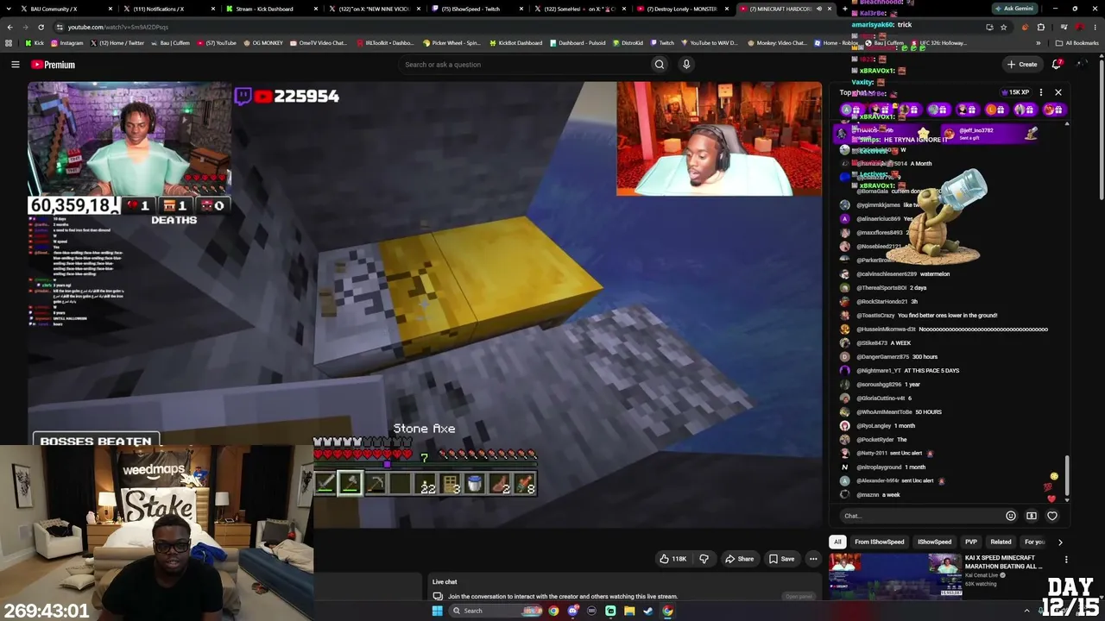Click the Share button
1105x621 pixels.
click(x=739, y=559)
